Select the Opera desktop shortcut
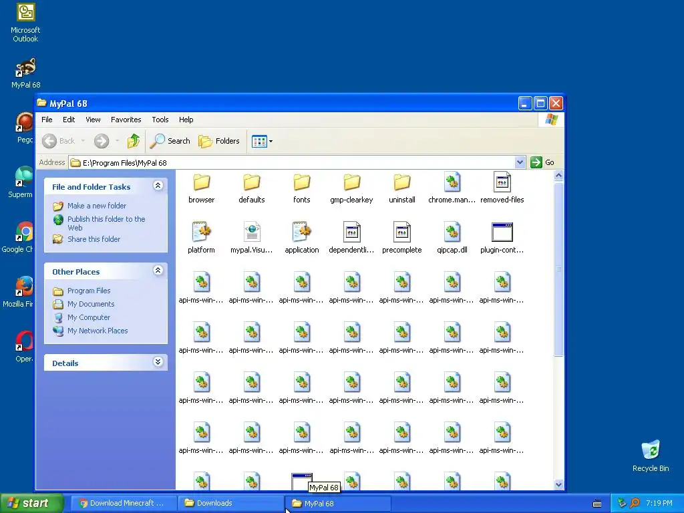 click(x=24, y=347)
